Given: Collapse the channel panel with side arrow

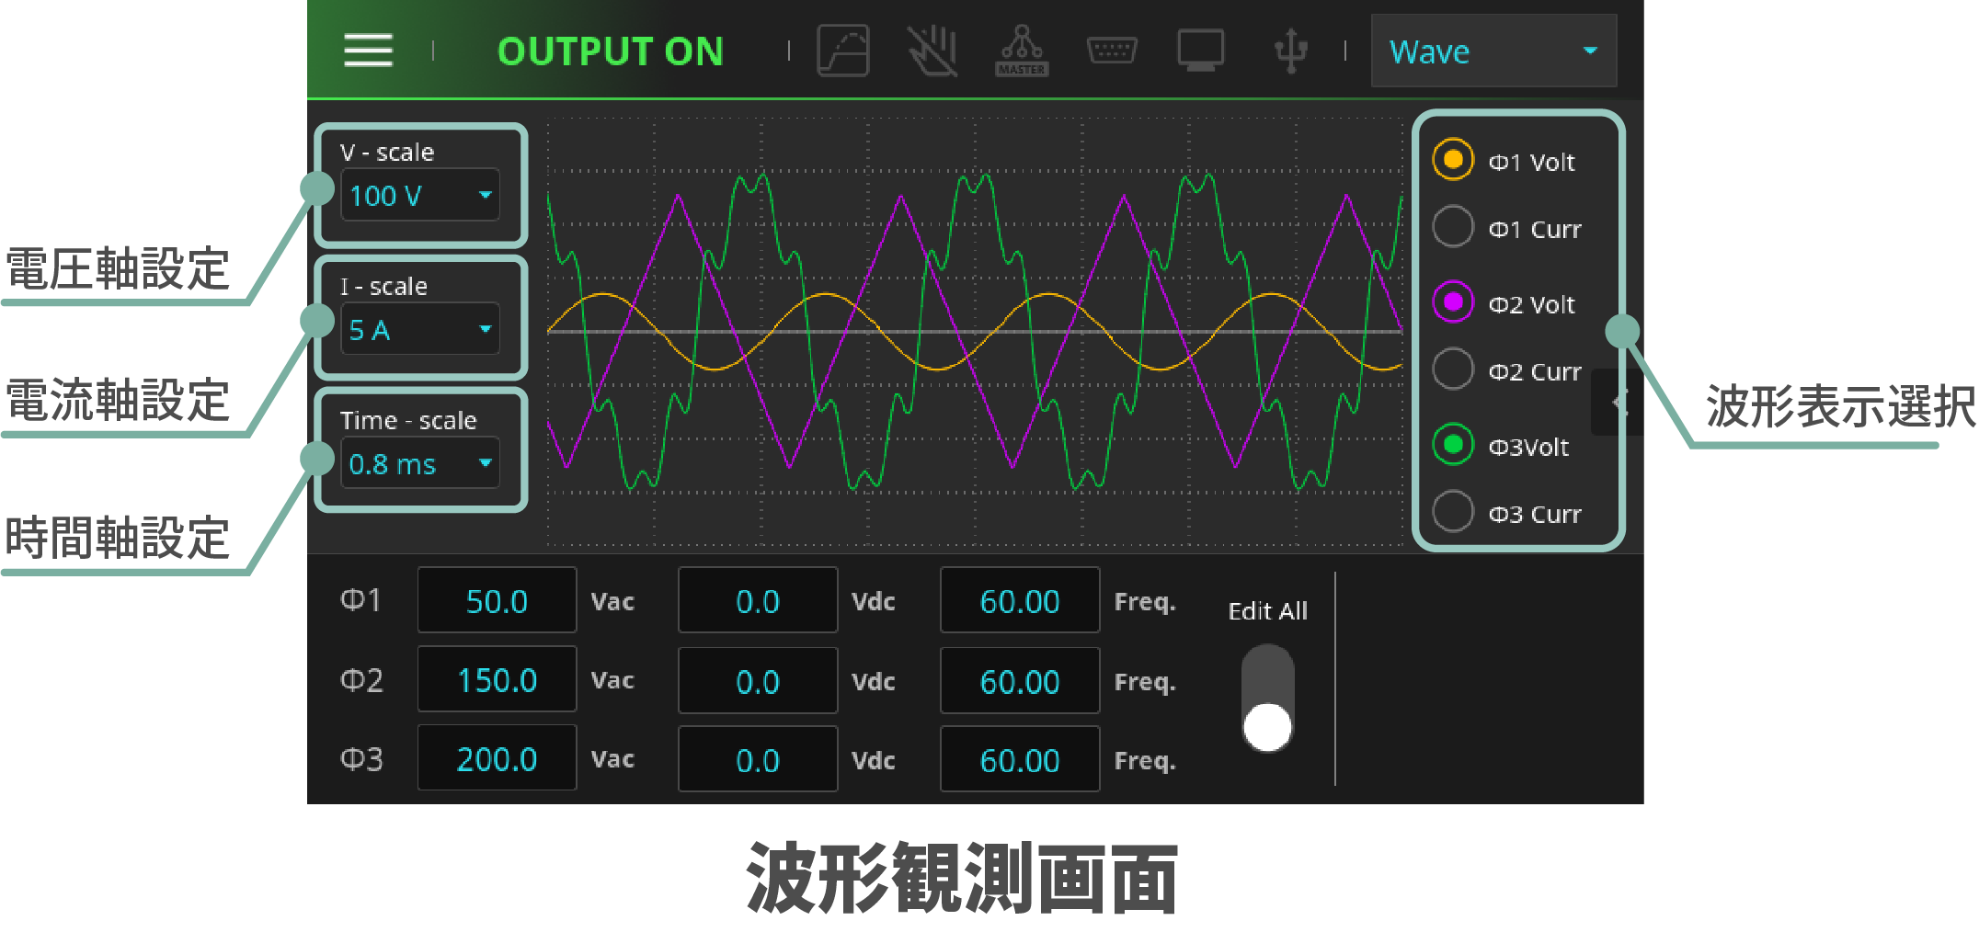Looking at the screenshot, I should click(1619, 402).
